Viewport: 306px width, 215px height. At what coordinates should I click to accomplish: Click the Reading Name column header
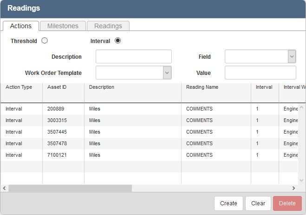tap(202, 87)
